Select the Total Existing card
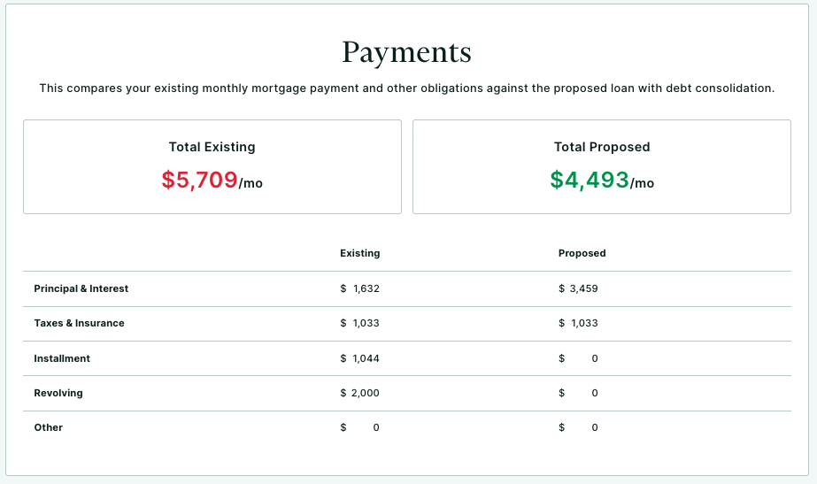The width and height of the screenshot is (817, 484). point(212,166)
